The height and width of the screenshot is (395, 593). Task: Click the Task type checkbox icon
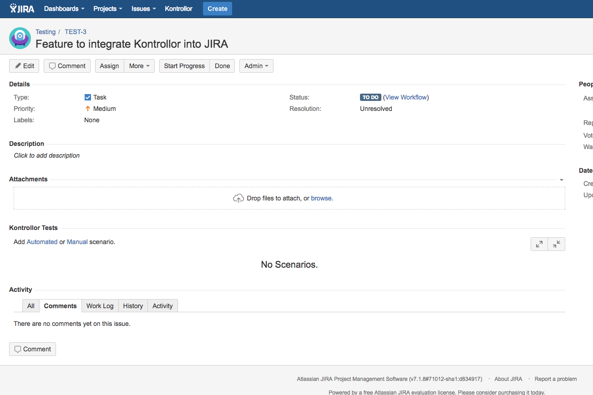(x=88, y=97)
